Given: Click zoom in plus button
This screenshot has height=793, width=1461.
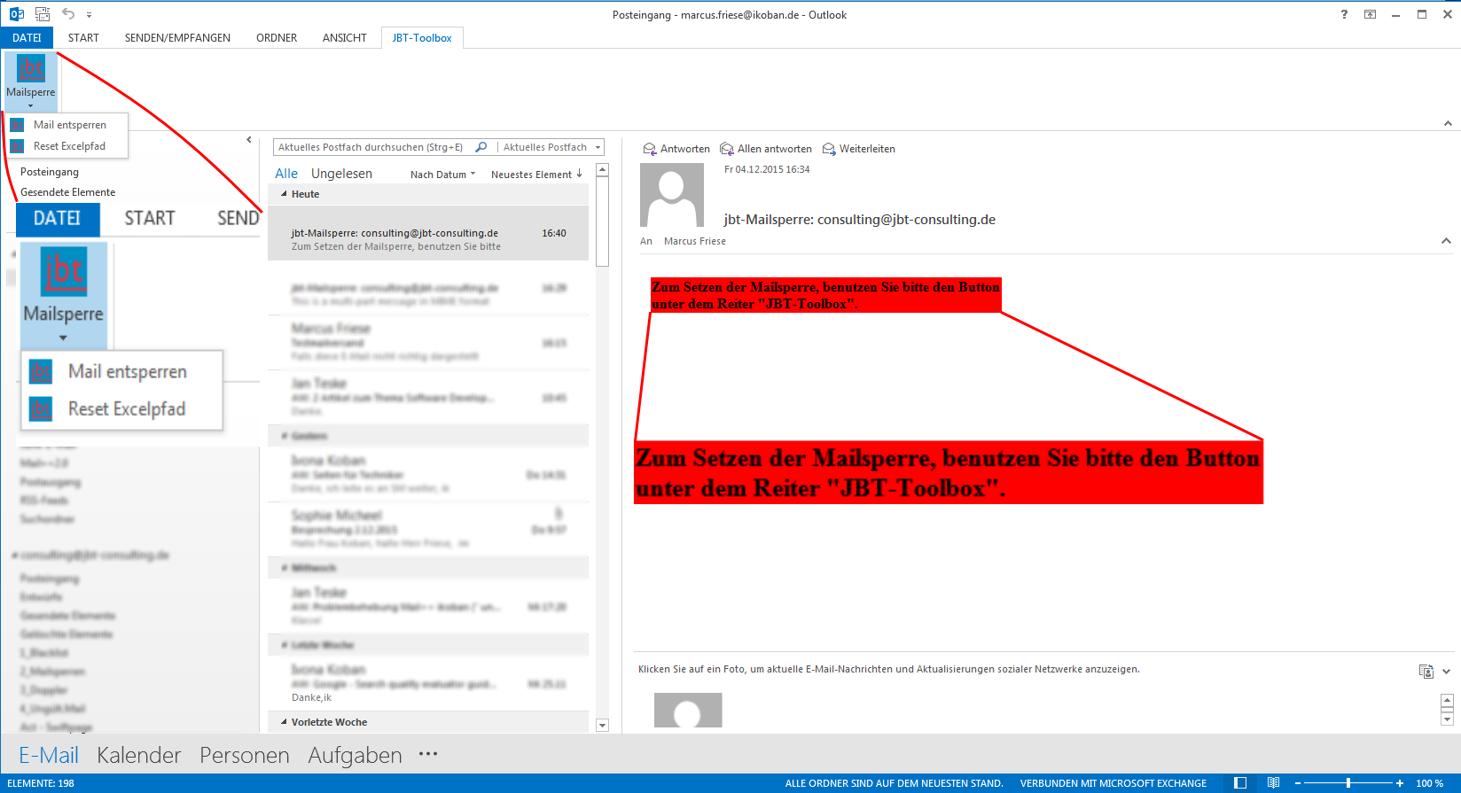Looking at the screenshot, I should pyautogui.click(x=1400, y=783).
